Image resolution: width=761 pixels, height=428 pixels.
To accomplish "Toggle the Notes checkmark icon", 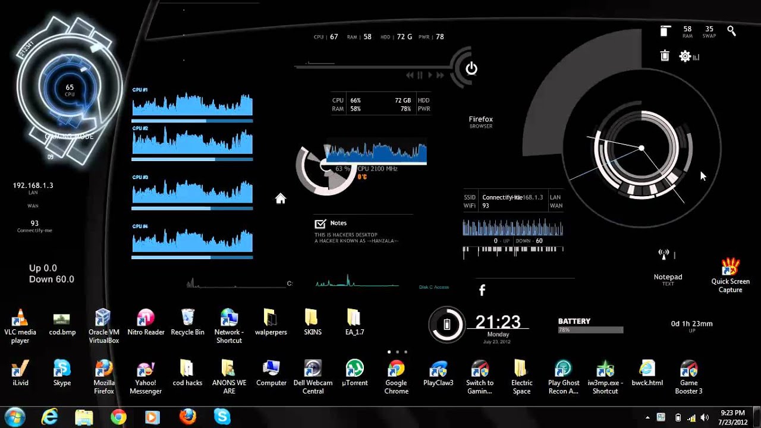I will point(320,224).
